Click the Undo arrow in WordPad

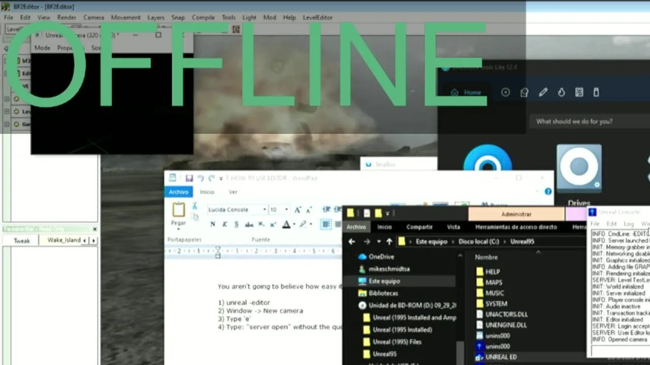[201, 178]
